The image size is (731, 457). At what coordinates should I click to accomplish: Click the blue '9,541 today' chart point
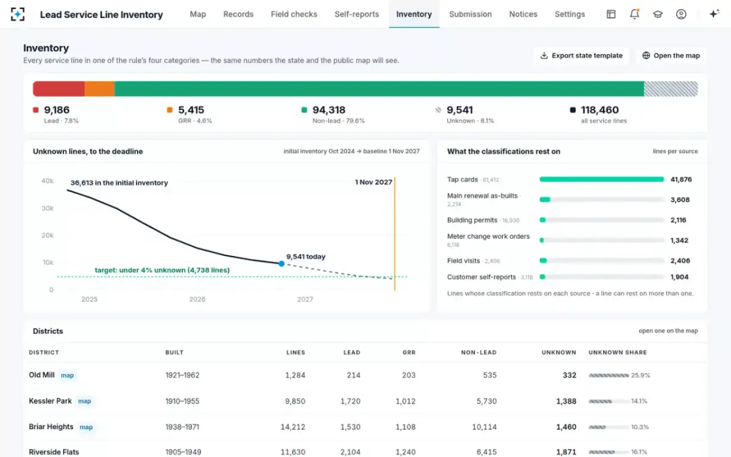[x=281, y=264]
